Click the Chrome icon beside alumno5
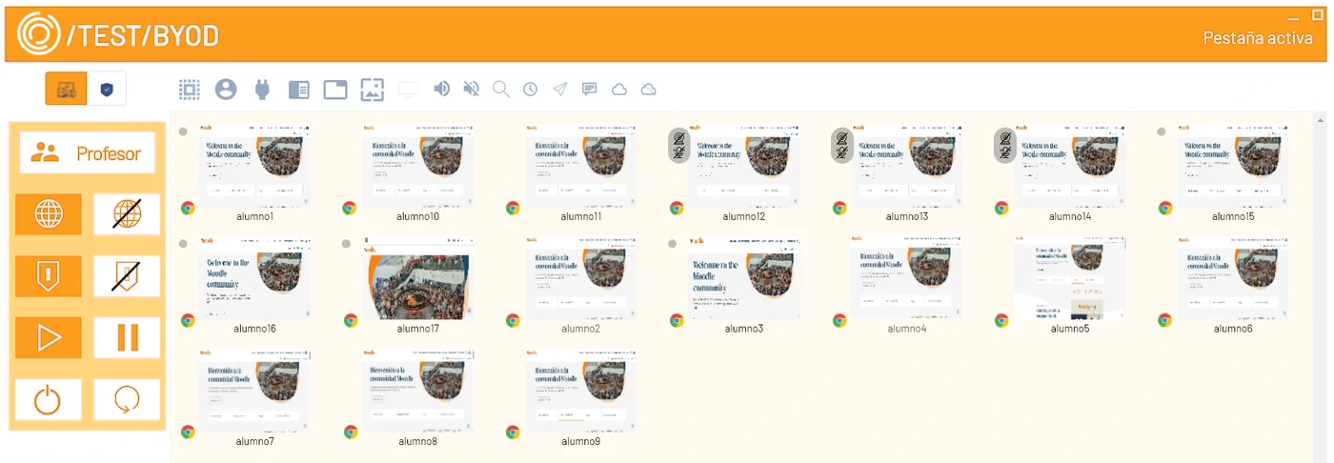 tap(1002, 320)
